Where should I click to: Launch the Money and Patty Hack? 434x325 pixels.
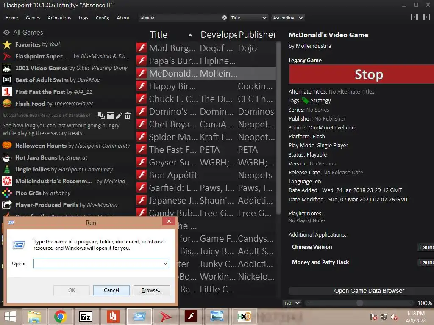pos(426,262)
